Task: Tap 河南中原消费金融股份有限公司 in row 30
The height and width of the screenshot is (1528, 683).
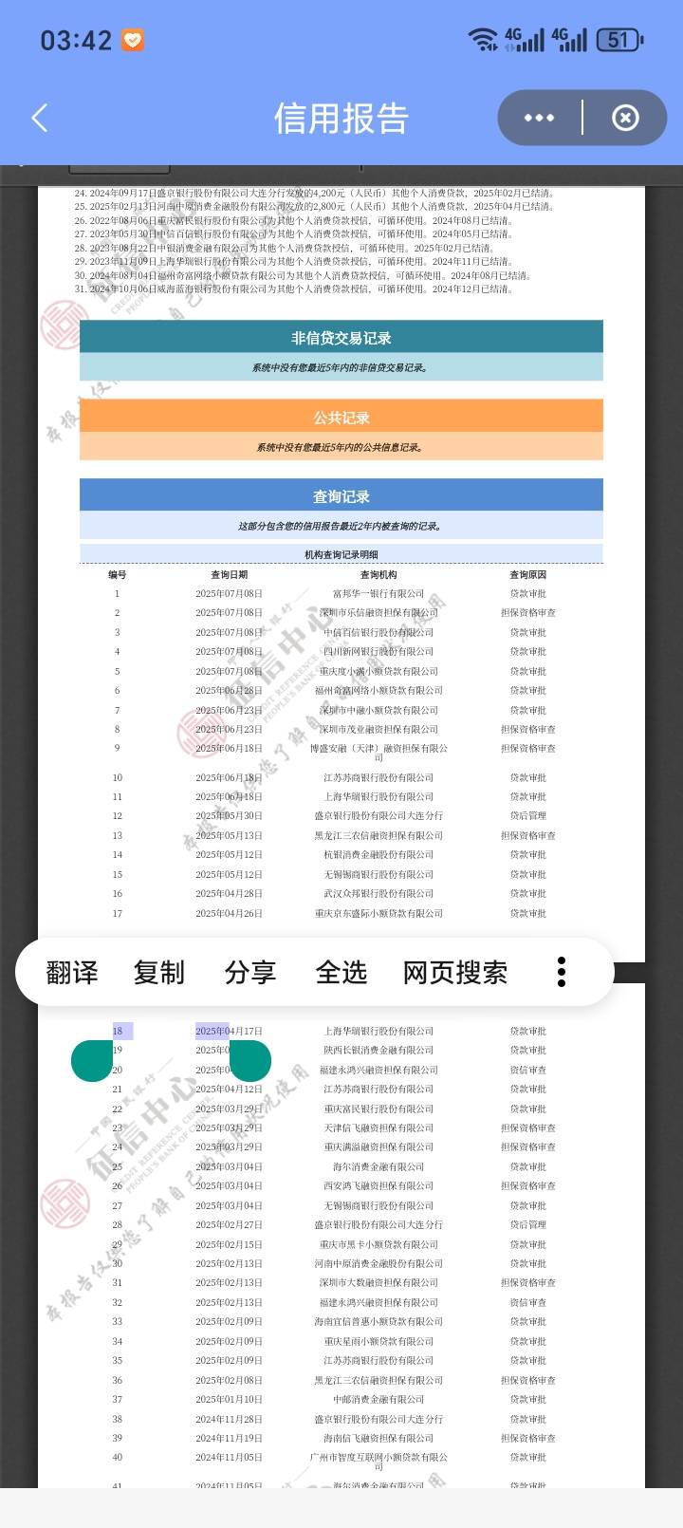Action: tap(378, 1264)
